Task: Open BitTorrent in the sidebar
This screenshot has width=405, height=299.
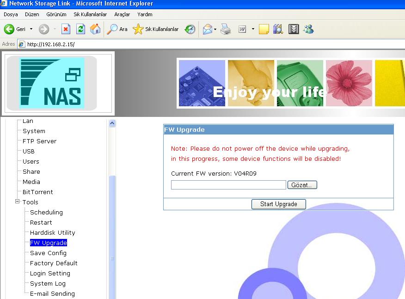Action: tap(38, 192)
